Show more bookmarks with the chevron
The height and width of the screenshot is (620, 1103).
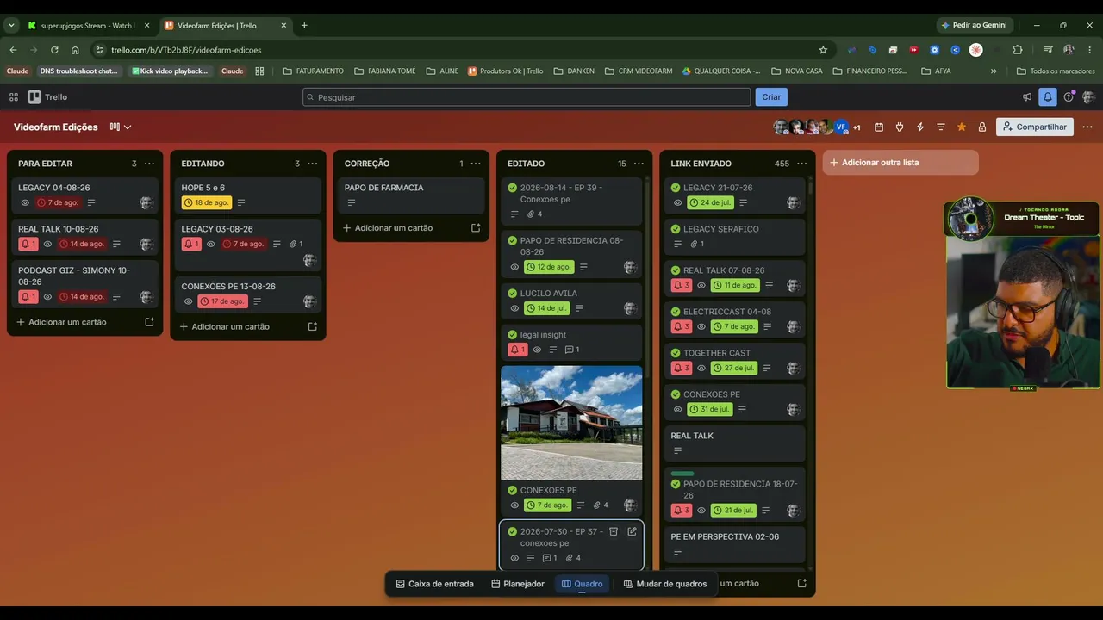pyautogui.click(x=994, y=71)
